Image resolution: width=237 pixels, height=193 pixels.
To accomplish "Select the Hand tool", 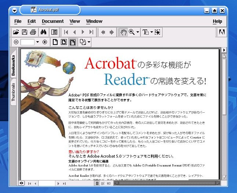I will 123,32.
